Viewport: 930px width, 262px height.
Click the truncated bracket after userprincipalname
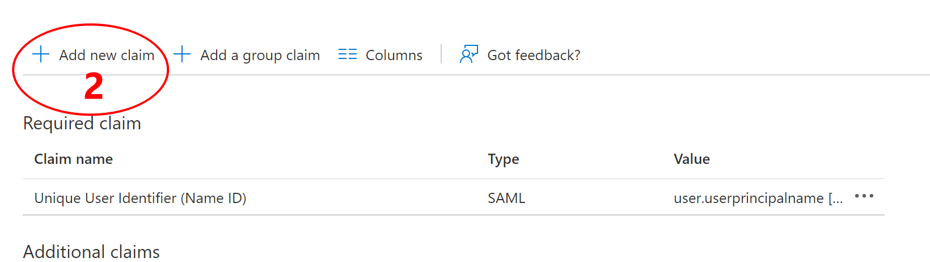pos(835,198)
